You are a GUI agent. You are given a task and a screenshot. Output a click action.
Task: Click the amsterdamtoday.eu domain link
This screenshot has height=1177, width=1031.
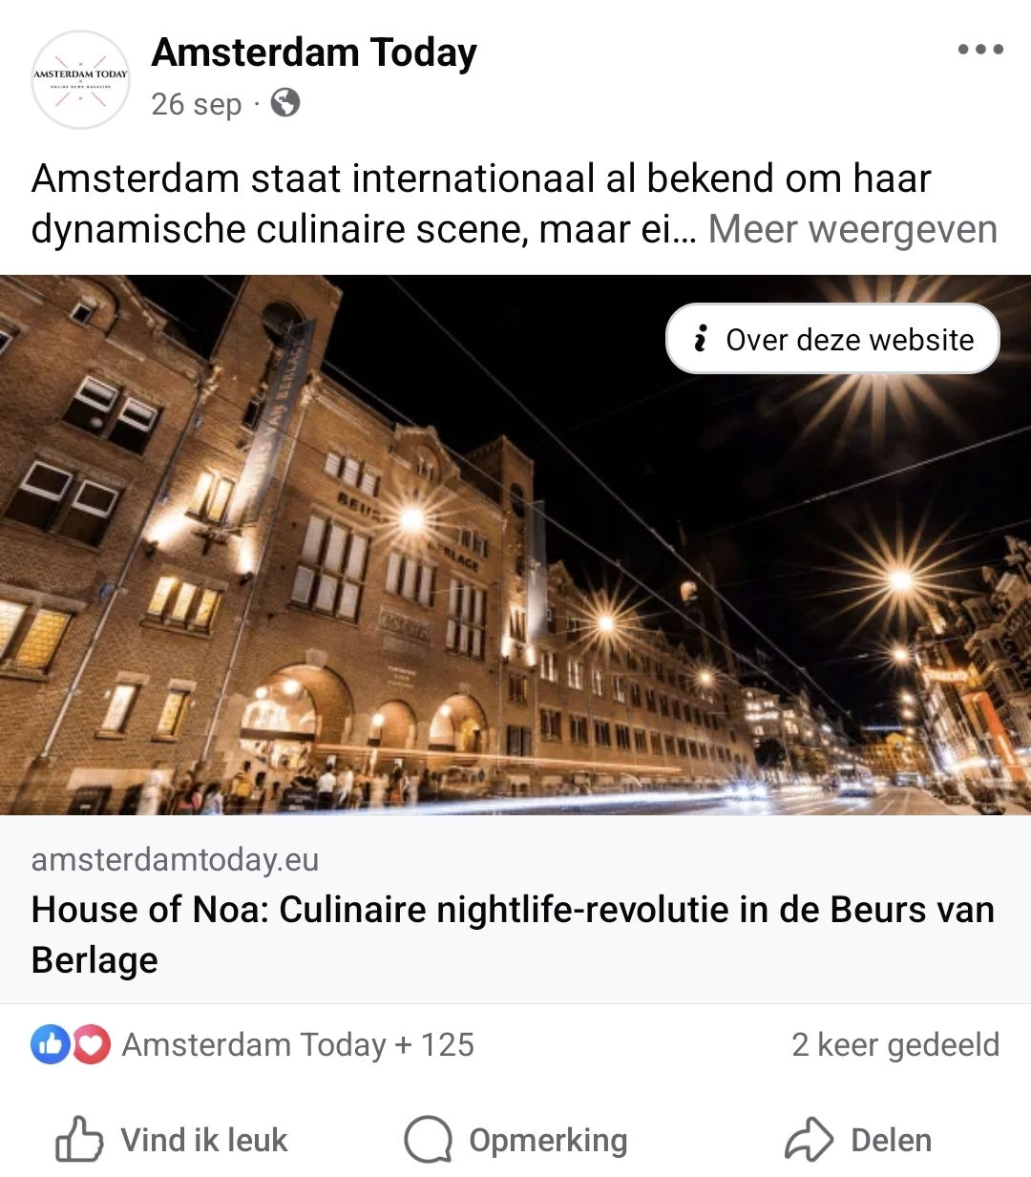point(175,859)
